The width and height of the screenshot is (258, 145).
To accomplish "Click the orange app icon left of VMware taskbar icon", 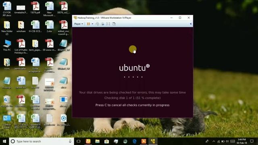I will (144, 141).
